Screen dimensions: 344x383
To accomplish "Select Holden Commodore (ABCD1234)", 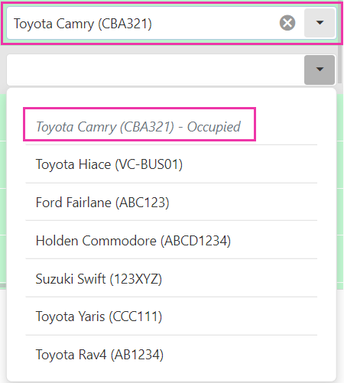I will point(171,240).
